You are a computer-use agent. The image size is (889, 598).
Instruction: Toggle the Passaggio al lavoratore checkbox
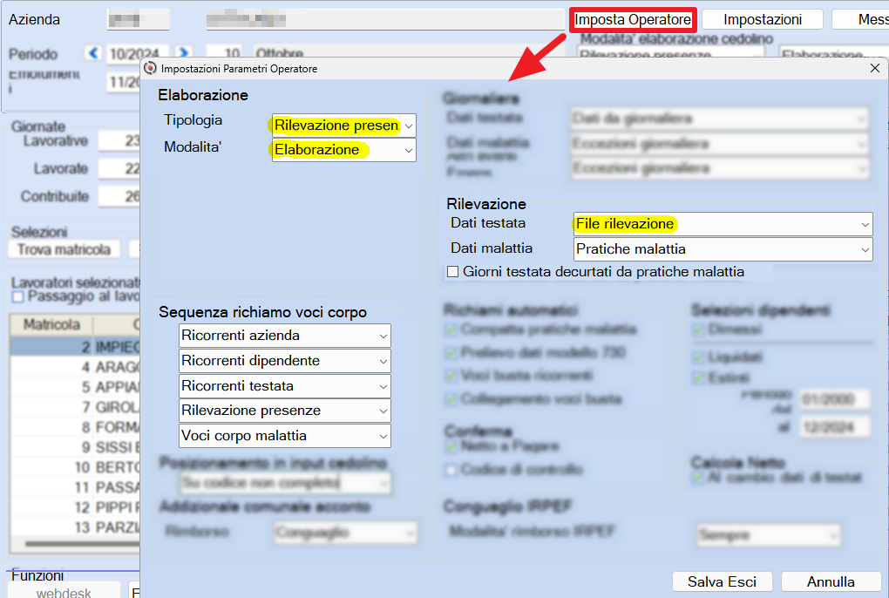pyautogui.click(x=17, y=297)
